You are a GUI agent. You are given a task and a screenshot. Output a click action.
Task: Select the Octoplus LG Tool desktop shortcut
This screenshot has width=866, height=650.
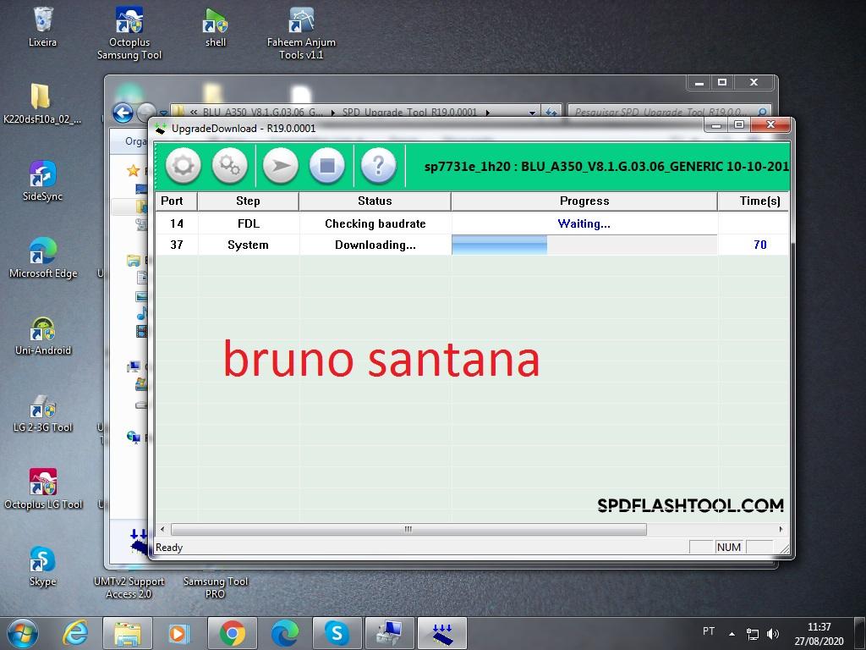point(43,489)
